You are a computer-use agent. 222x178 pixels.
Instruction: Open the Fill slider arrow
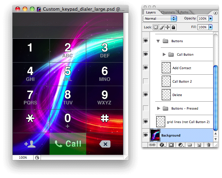pos(211,27)
